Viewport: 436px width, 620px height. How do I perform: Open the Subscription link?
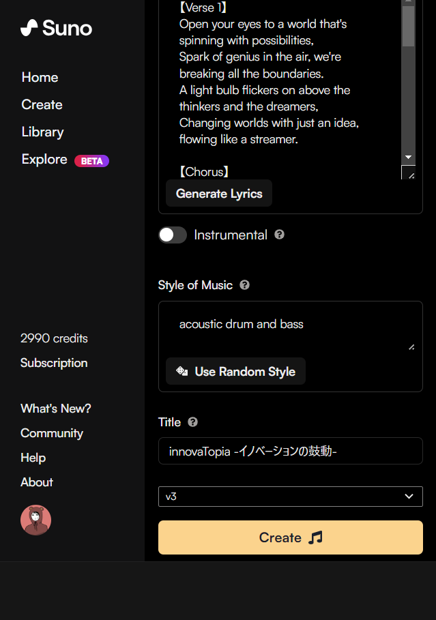coord(54,363)
